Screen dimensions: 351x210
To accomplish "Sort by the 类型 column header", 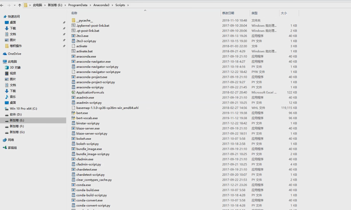I will (254, 13).
